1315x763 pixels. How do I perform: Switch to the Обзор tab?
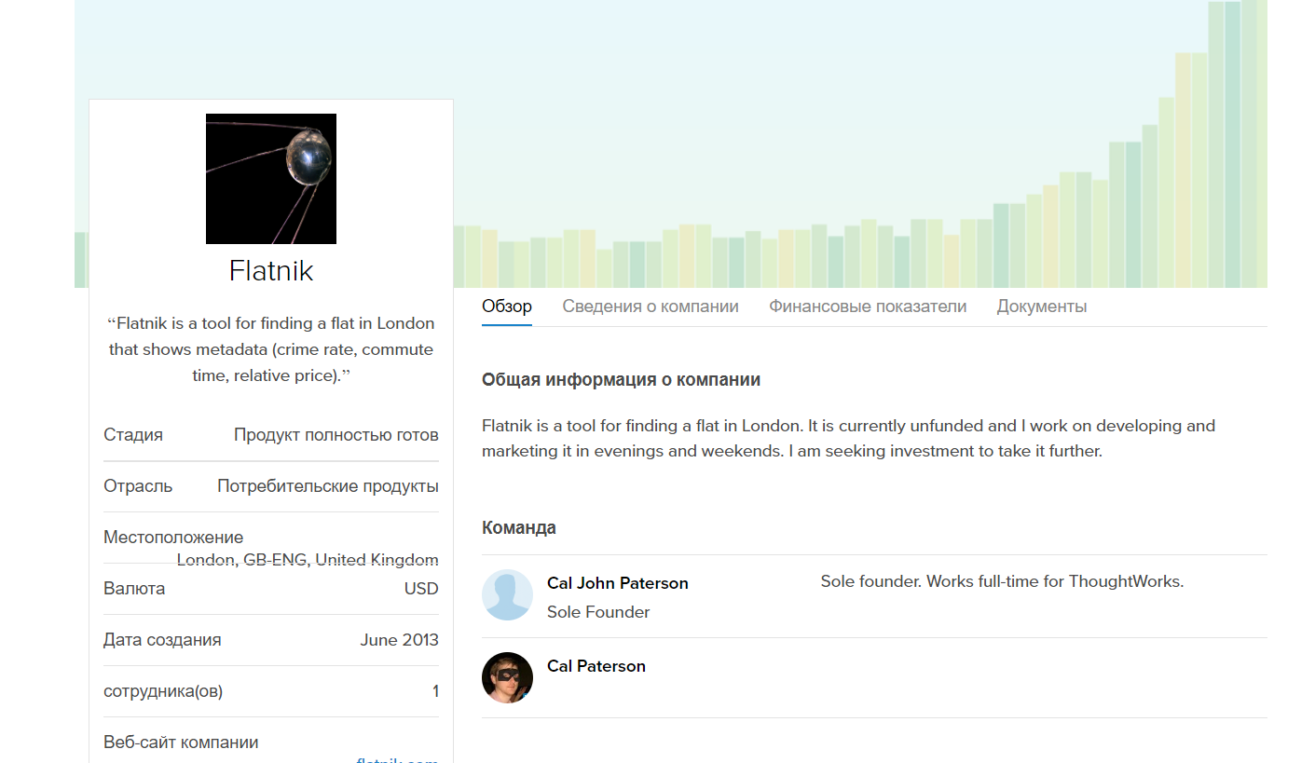[507, 307]
